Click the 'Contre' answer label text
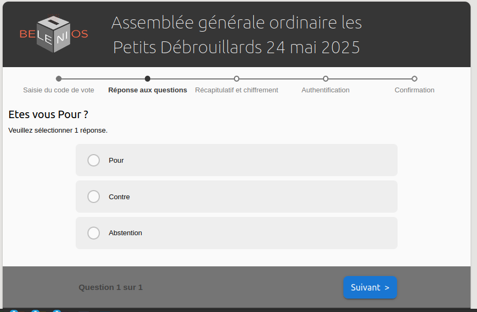Image resolution: width=477 pixels, height=312 pixels. click(119, 197)
